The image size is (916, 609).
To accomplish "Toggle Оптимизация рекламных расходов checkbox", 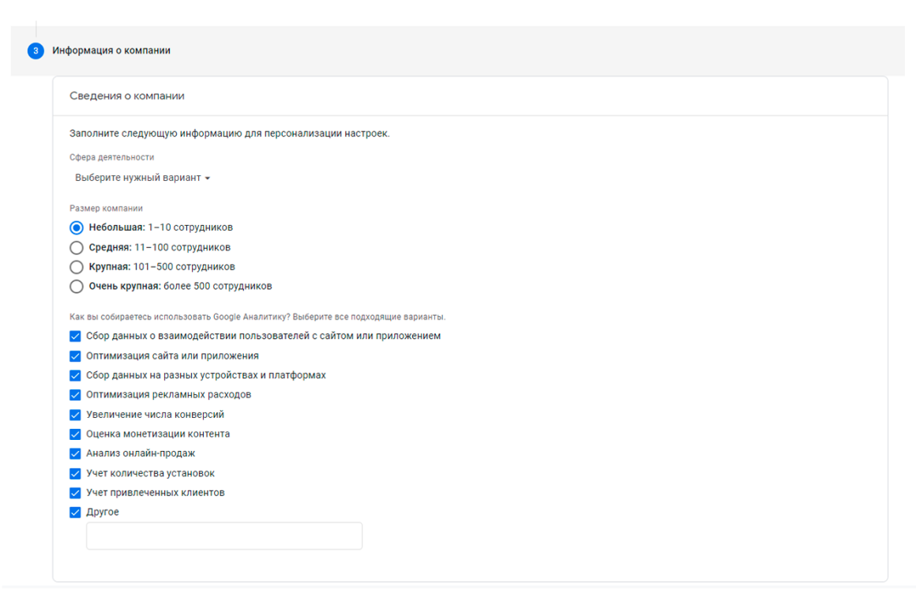I will (75, 395).
